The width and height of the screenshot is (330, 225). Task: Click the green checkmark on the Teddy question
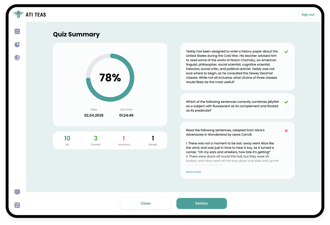pos(286,52)
